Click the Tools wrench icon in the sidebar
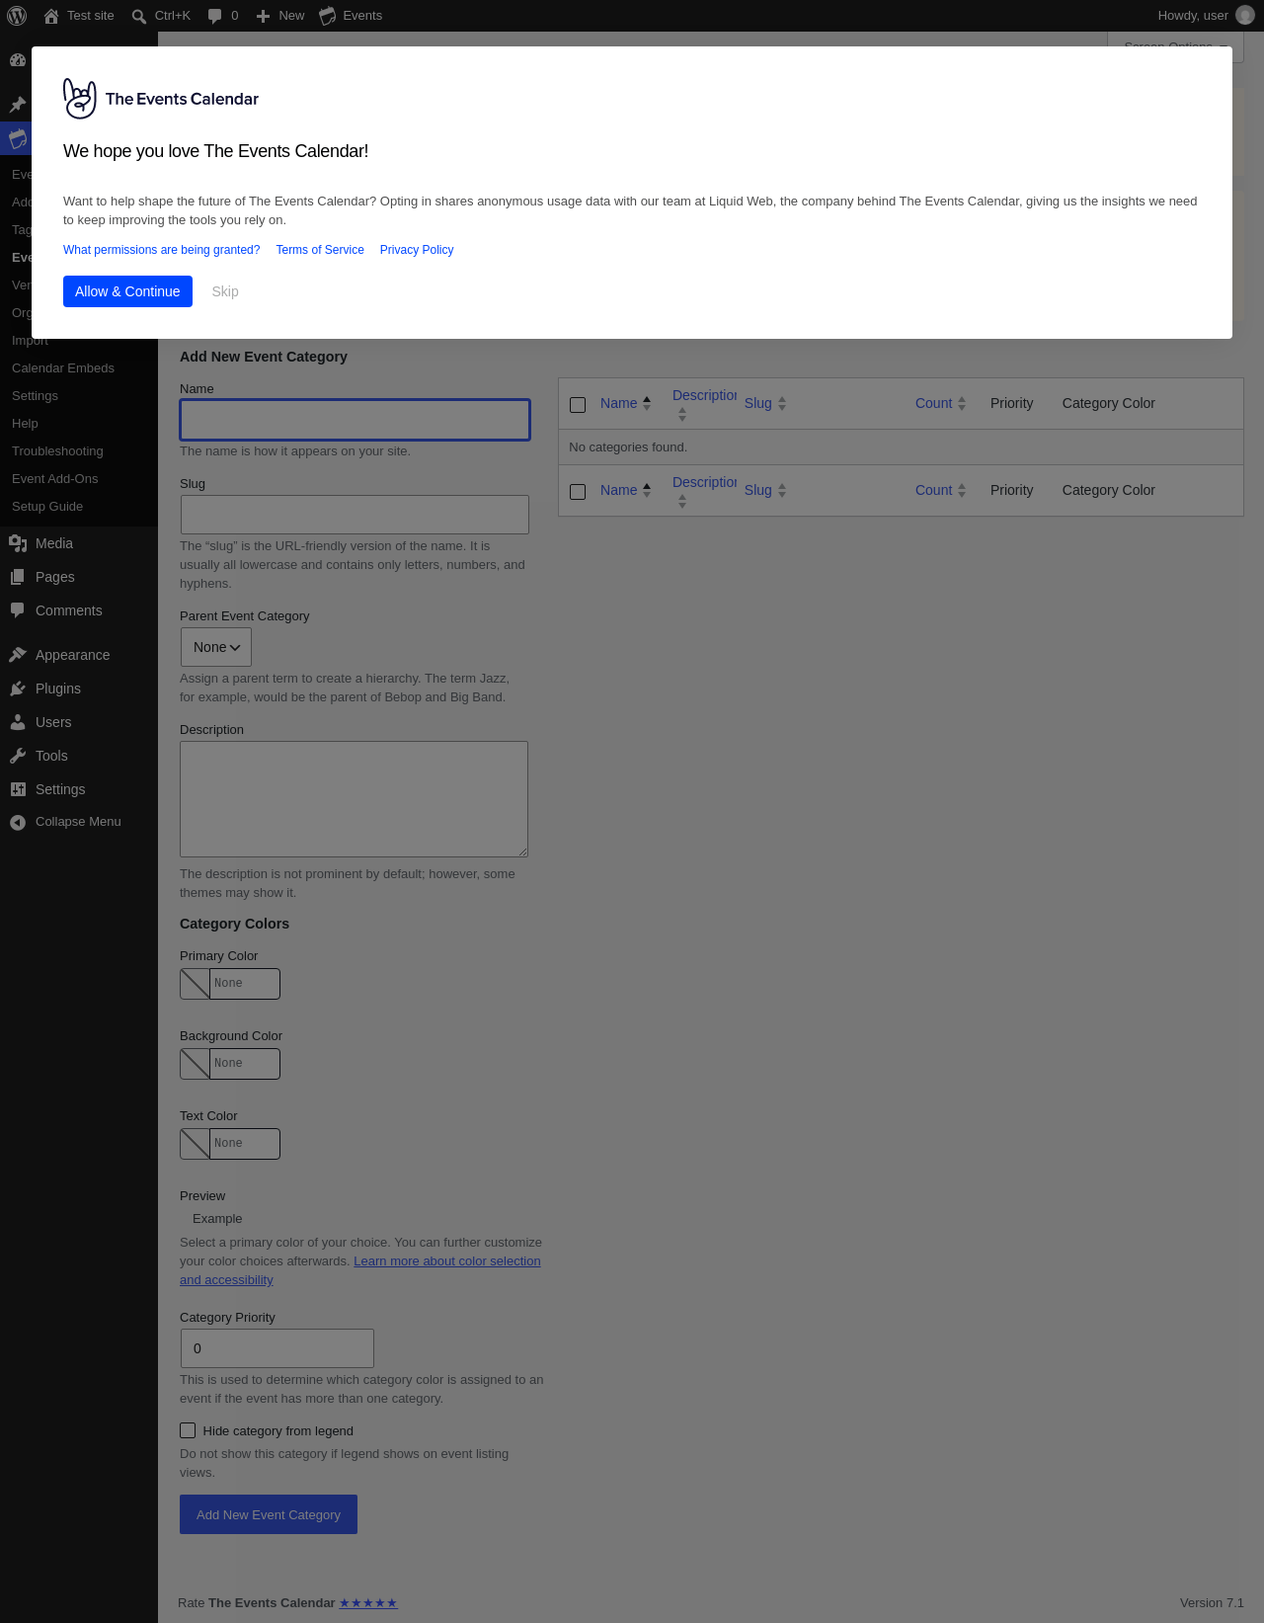 tap(18, 756)
